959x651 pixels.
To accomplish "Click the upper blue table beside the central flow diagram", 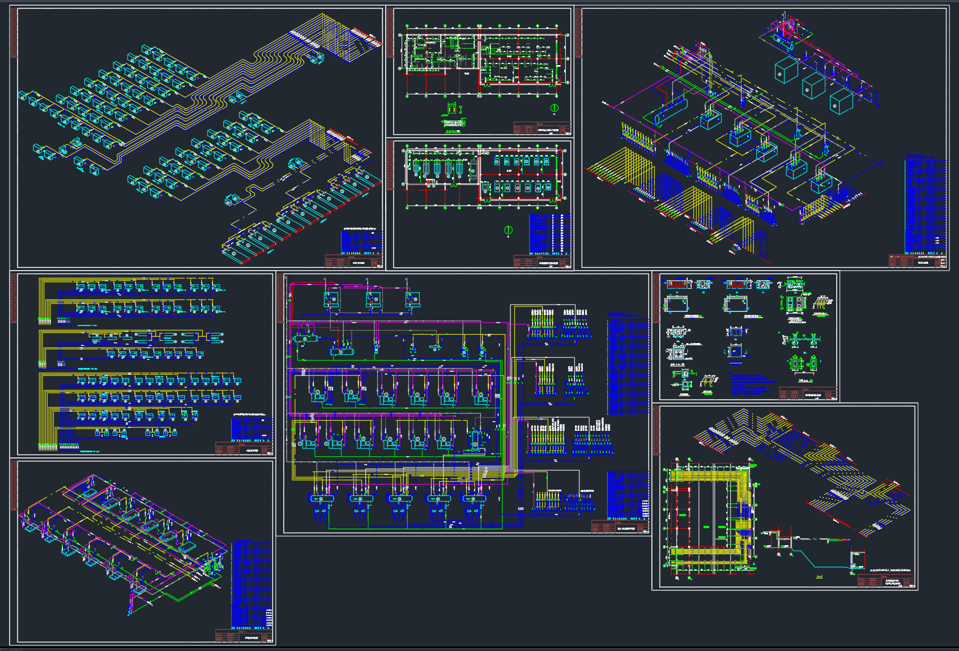I will (x=628, y=366).
